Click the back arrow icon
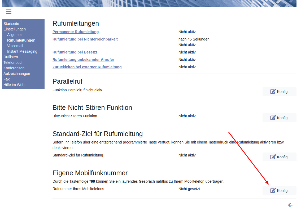301x211 pixels. tap(290, 205)
